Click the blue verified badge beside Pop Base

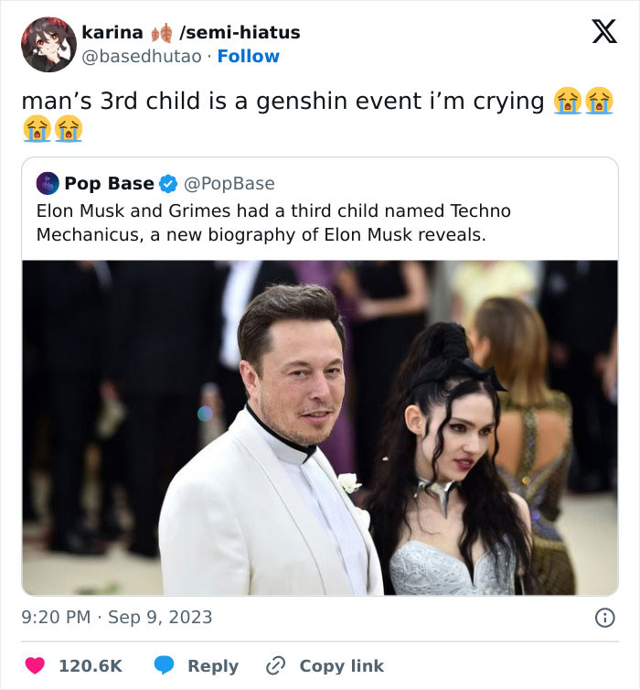pos(169,184)
